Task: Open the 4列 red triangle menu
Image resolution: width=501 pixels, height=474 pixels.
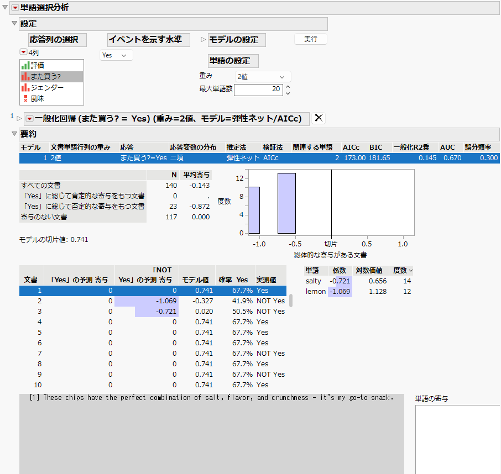Action: (23, 52)
